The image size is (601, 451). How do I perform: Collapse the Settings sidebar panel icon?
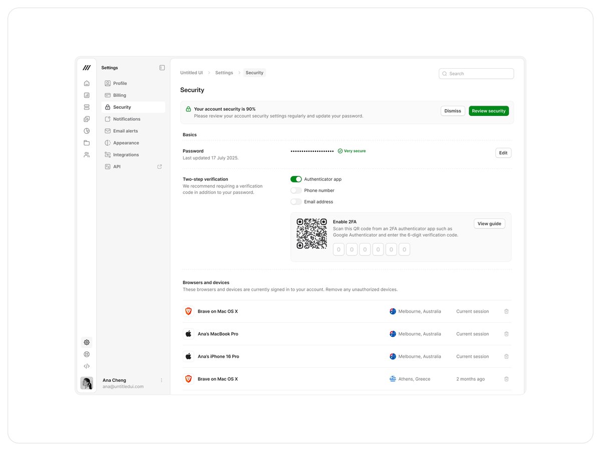click(x=162, y=68)
